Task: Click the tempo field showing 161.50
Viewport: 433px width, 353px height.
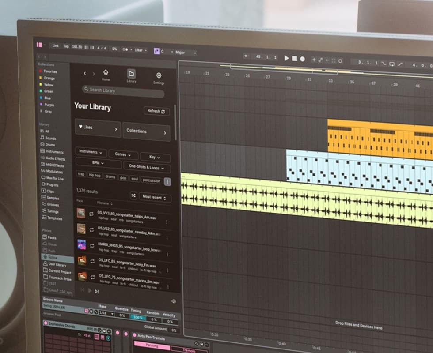Action: click(77, 47)
